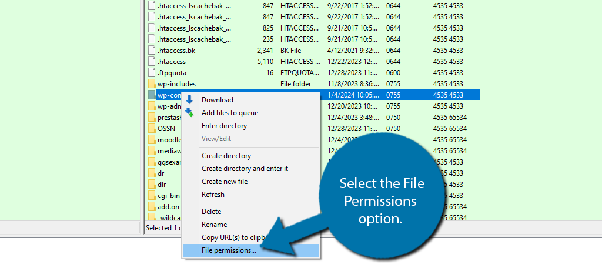The image size is (602, 268).
Task: Choose Delete from the context menu
Action: tap(211, 212)
